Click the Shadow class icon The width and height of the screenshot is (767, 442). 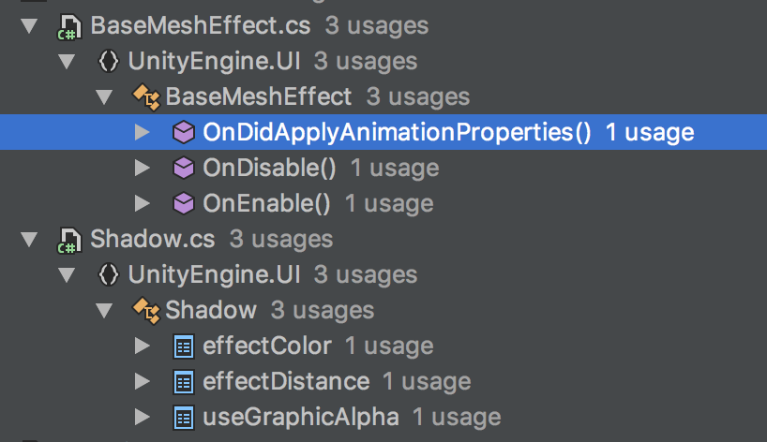pos(146,311)
